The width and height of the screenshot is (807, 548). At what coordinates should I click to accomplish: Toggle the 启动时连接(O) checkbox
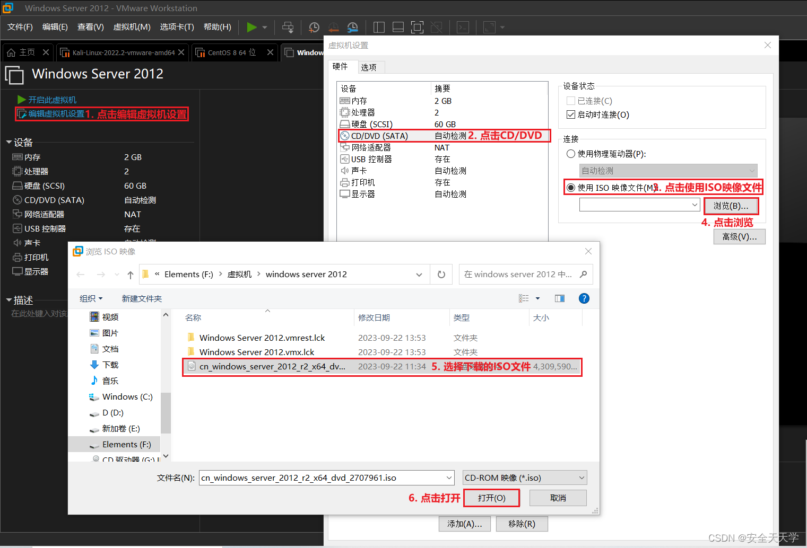[571, 114]
